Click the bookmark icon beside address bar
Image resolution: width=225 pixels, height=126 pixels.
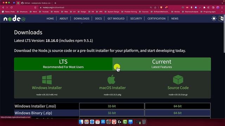tap(35, 7)
